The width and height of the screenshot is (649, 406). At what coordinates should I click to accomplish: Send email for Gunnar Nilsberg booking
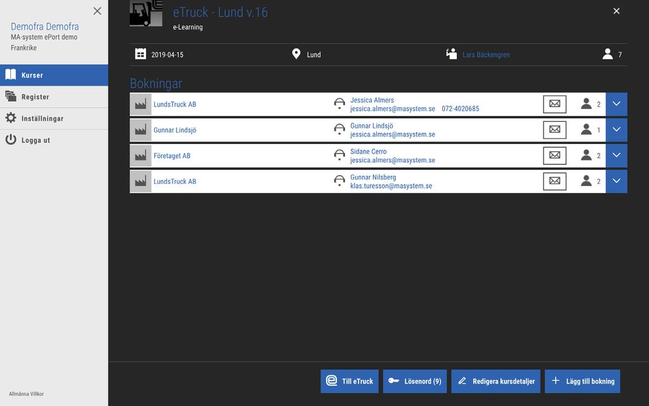tap(554, 181)
